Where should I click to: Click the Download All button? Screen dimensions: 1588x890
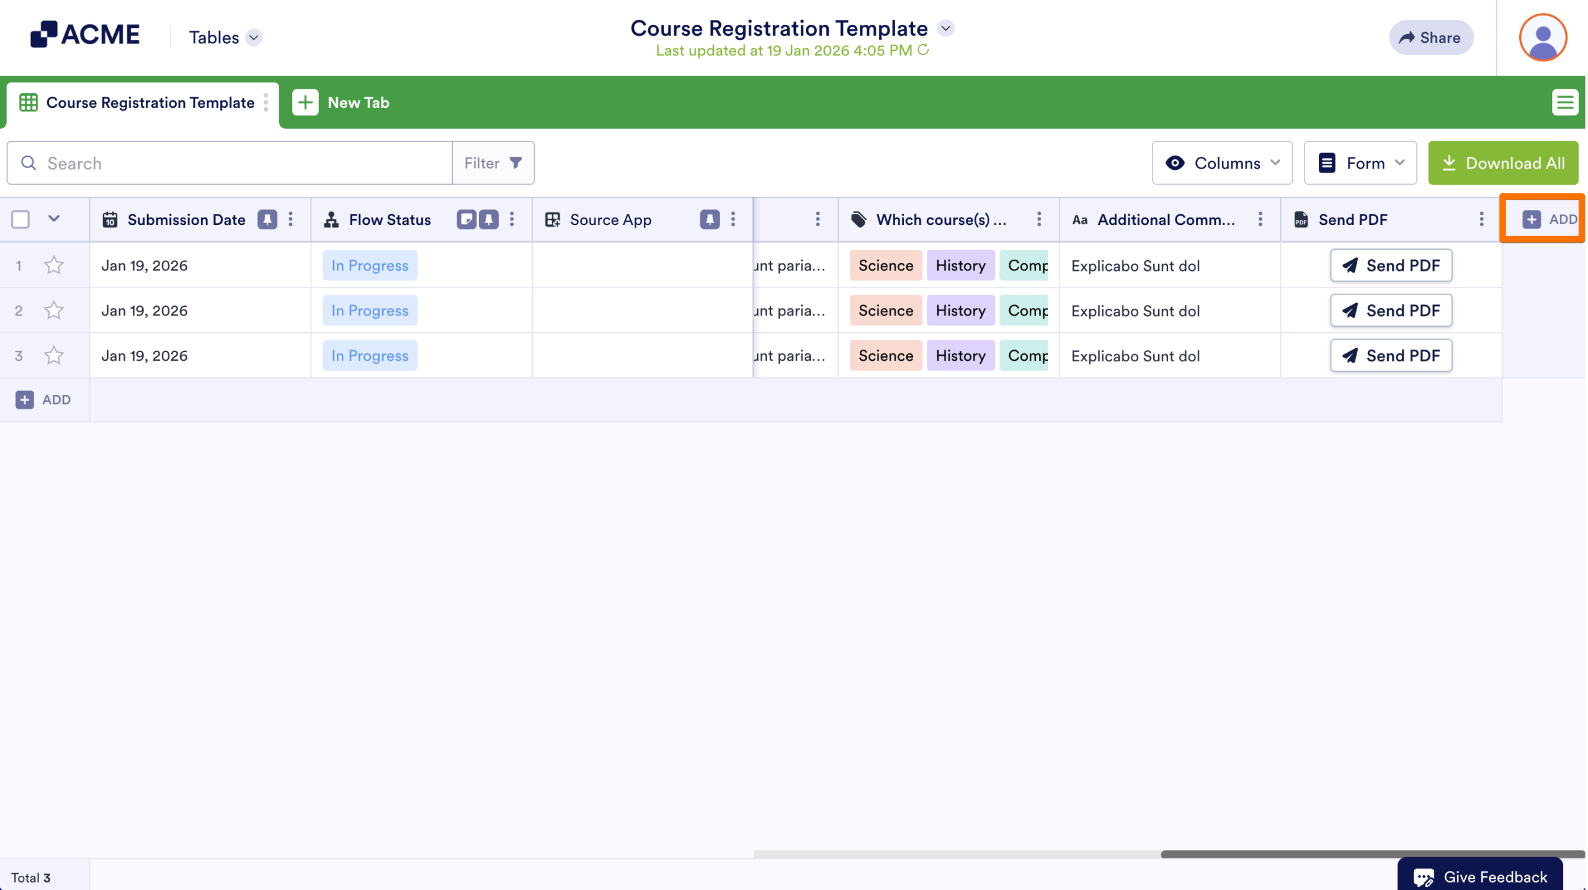1503,163
